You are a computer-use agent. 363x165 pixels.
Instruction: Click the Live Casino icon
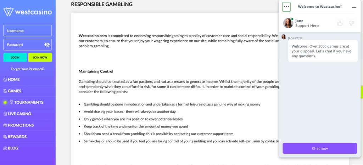coord(5,114)
